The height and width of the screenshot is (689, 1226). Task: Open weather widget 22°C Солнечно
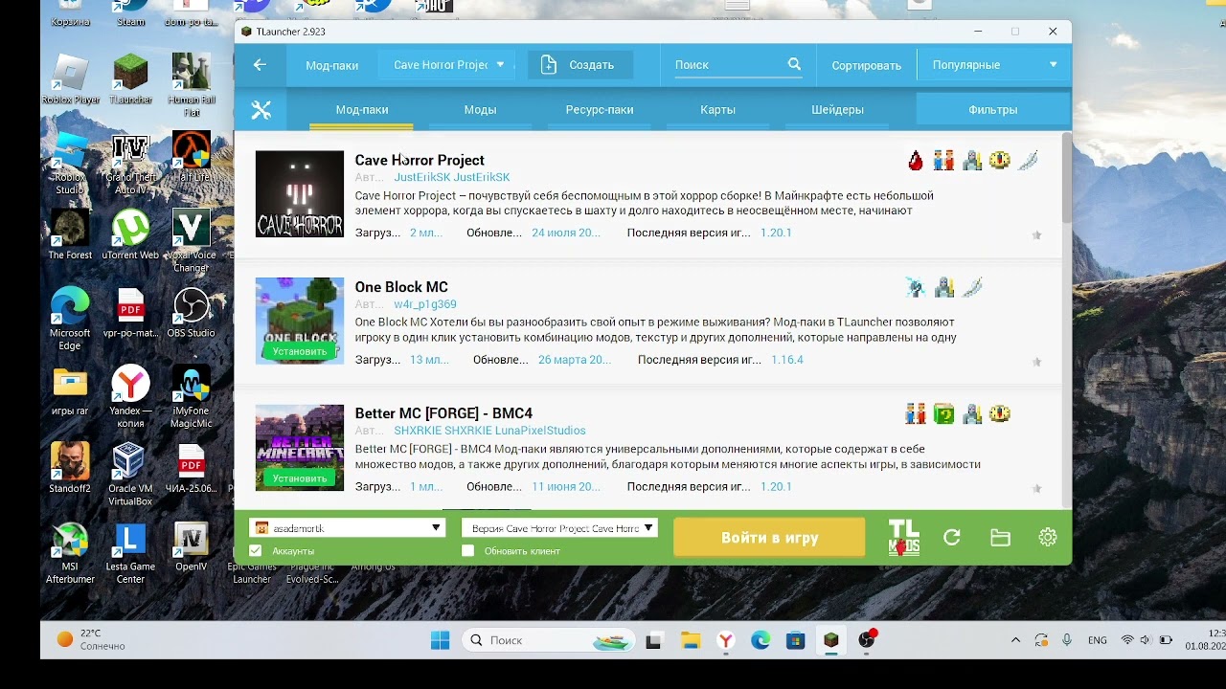92,640
